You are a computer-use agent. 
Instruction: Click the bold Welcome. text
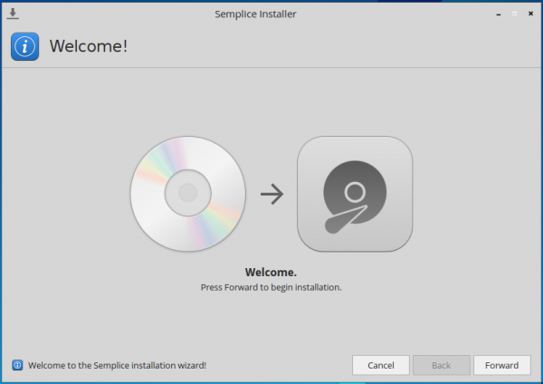[271, 273]
